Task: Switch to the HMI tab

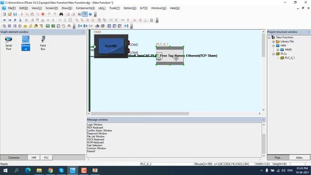Action: coord(34,157)
